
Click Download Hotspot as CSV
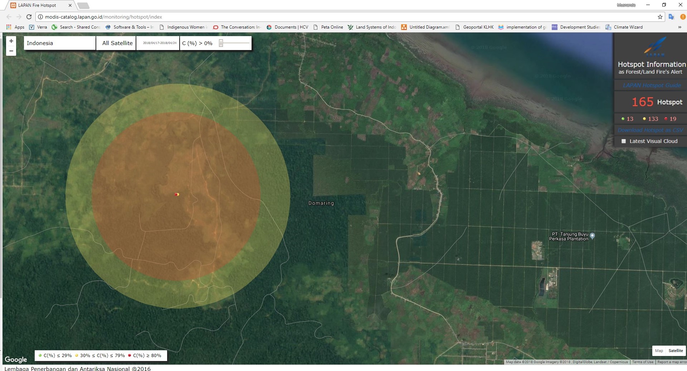pyautogui.click(x=650, y=130)
